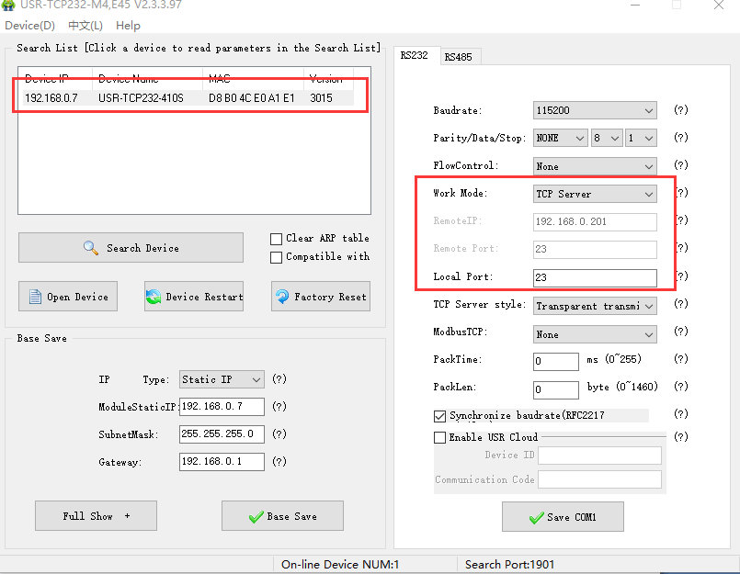740x574 pixels.
Task: Click the Open Device button
Action: [x=68, y=297]
